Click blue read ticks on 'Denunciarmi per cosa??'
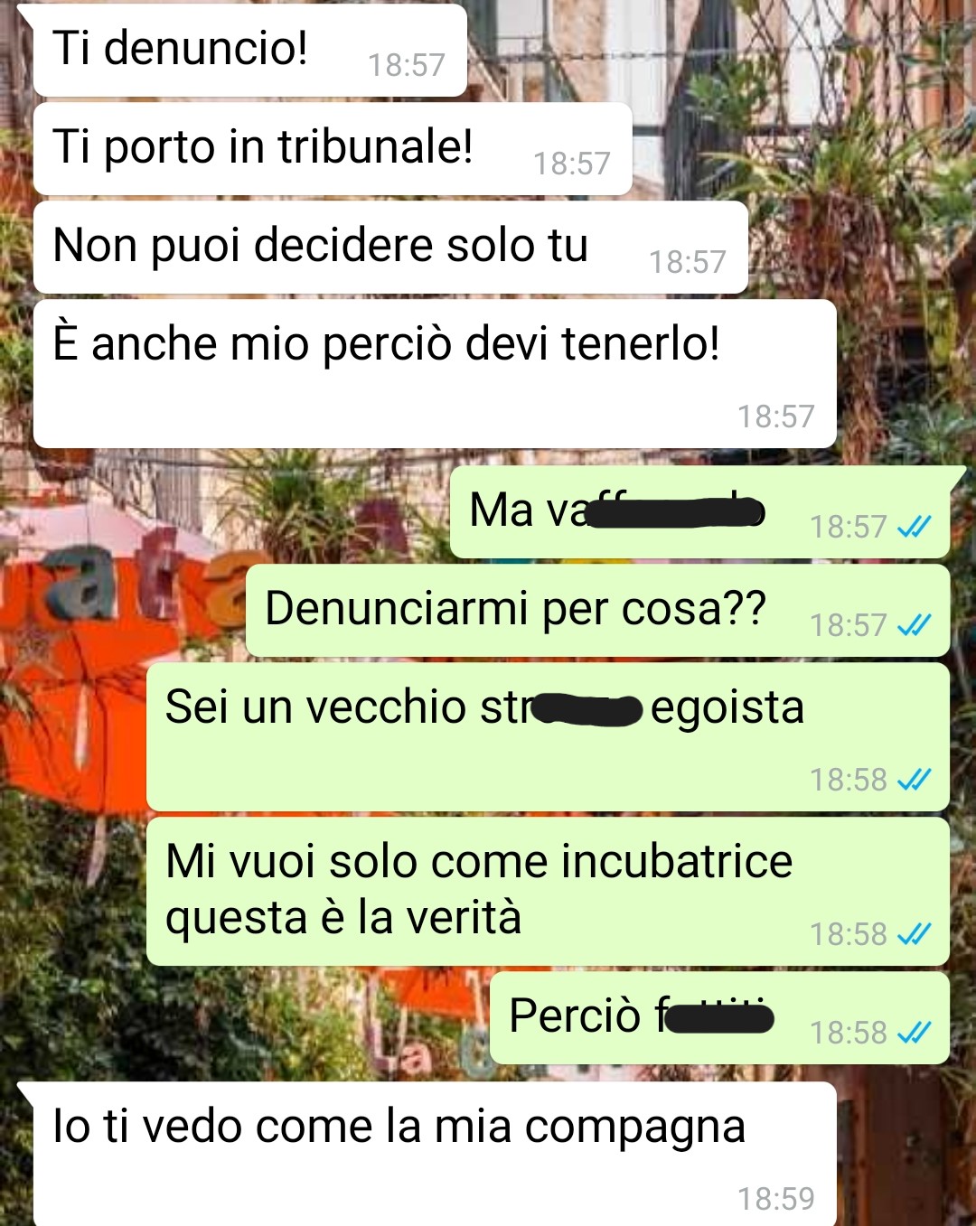Viewport: 976px width, 1226px height. [914, 625]
